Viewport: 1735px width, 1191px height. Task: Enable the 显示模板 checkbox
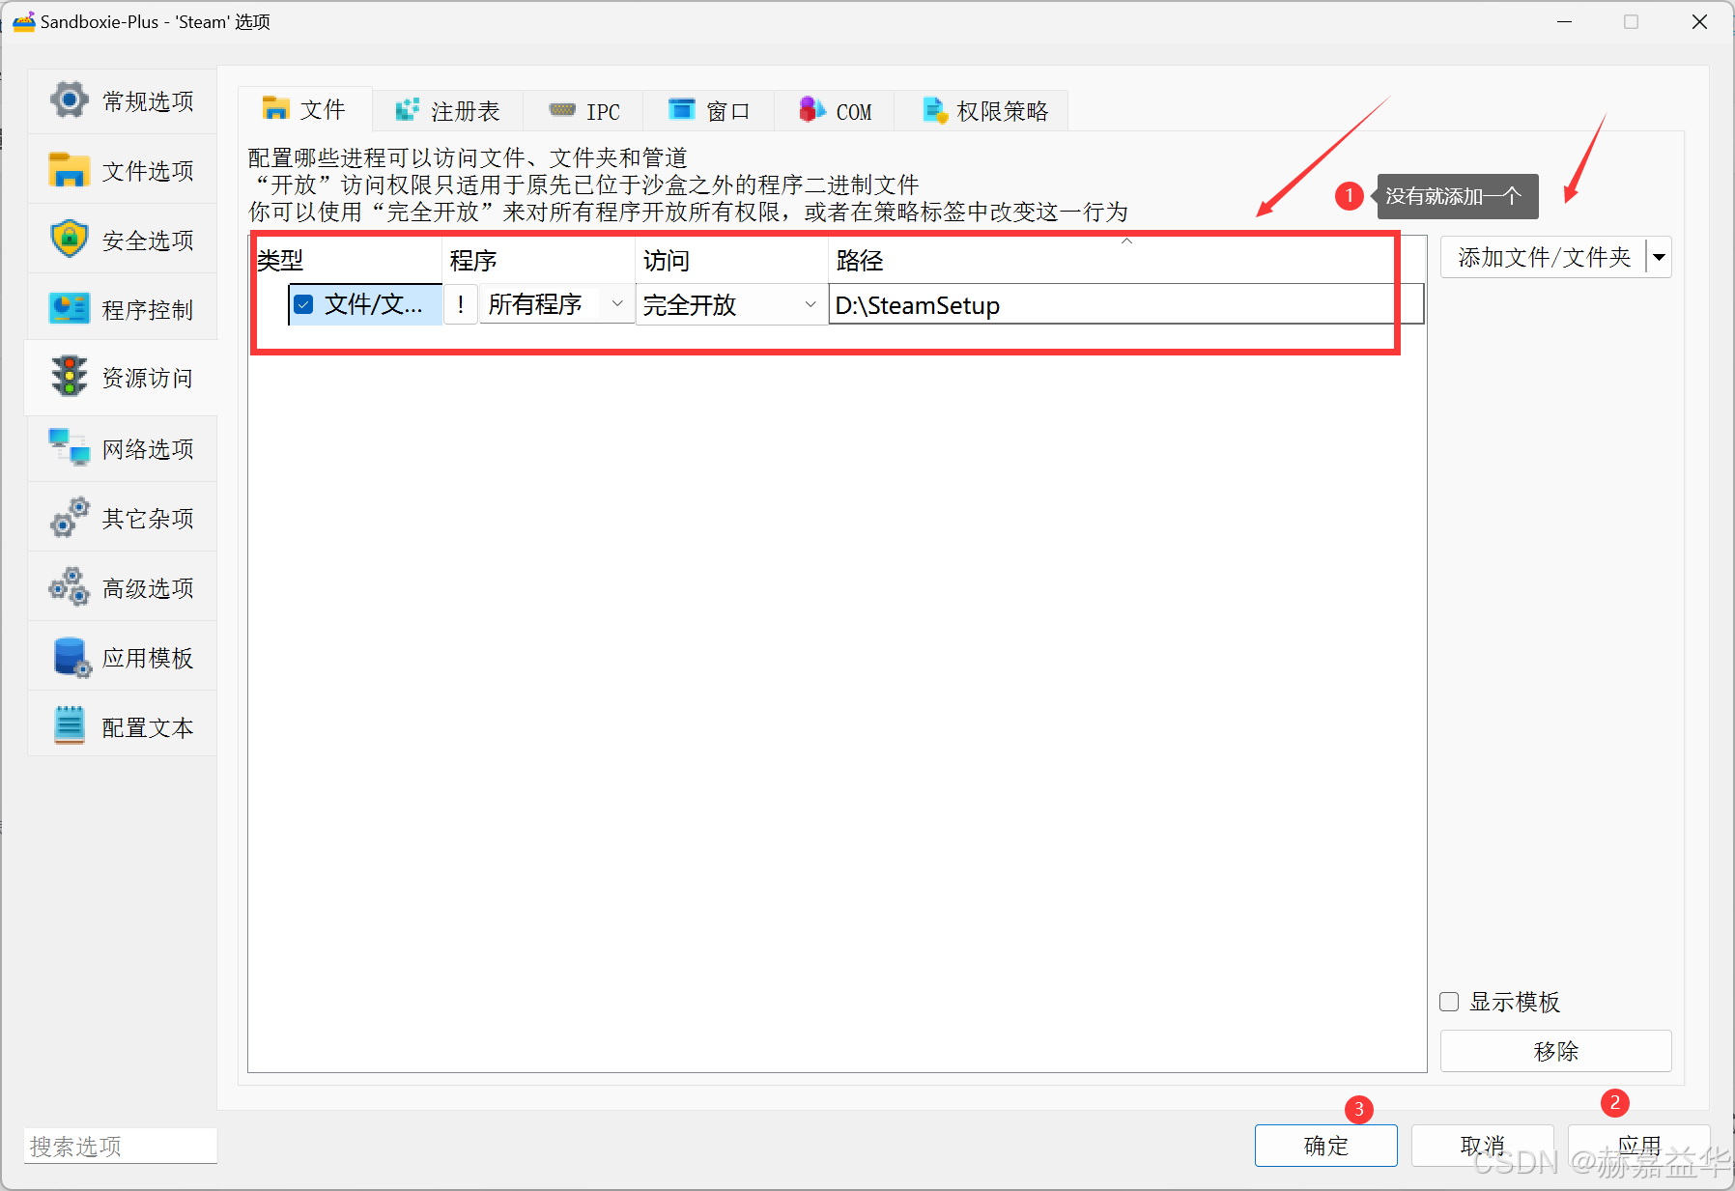1449,1002
